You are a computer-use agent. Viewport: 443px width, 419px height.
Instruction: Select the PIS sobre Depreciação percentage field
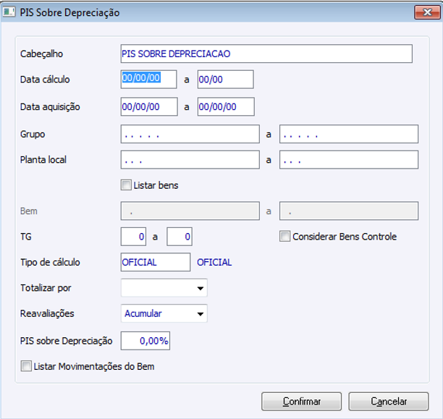click(145, 341)
